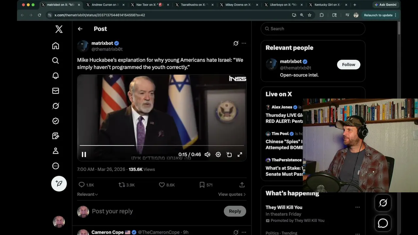
Task: Bookmark this page with star icon
Action: (310, 15)
